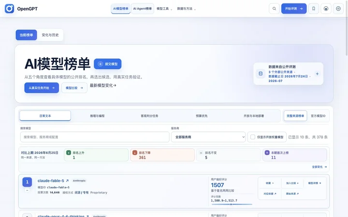Click the OpenGPT logo icon

(9, 9)
